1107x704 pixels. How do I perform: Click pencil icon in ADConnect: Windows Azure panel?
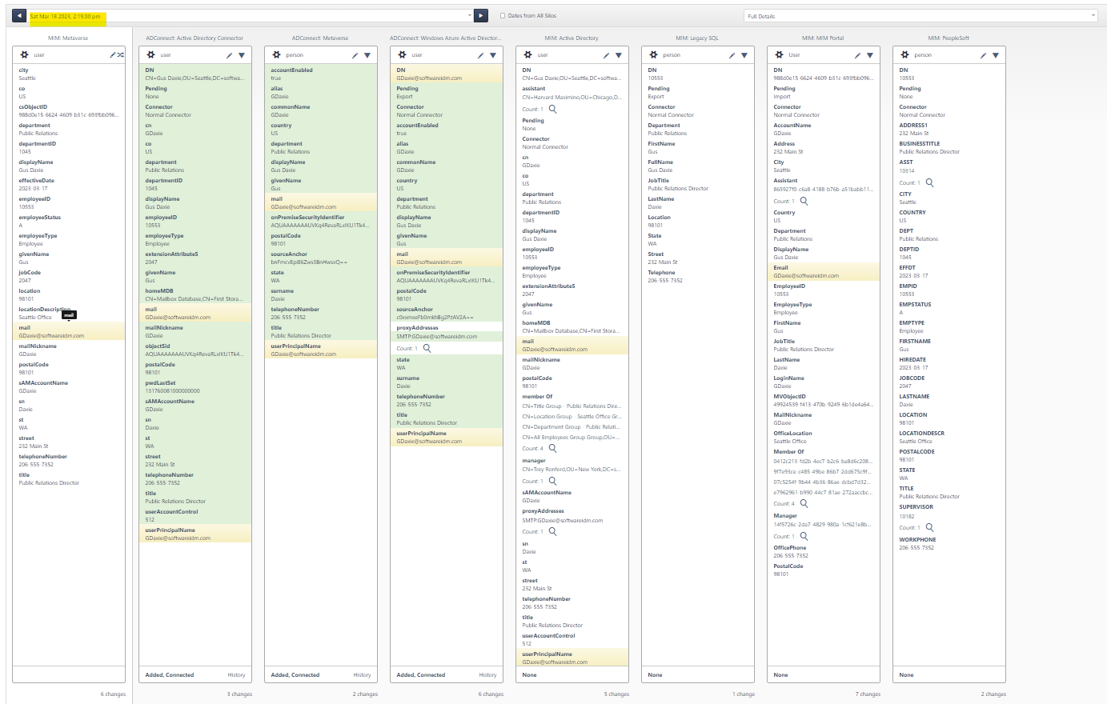click(x=480, y=55)
